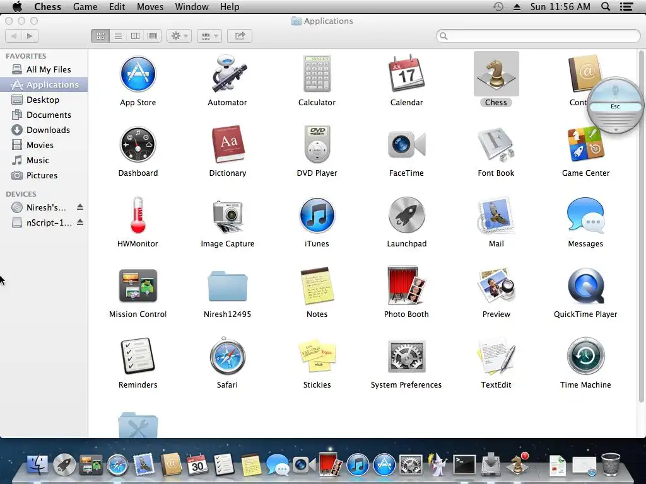Open Terminal from the Dock
The image size is (646, 484).
pyautogui.click(x=464, y=464)
